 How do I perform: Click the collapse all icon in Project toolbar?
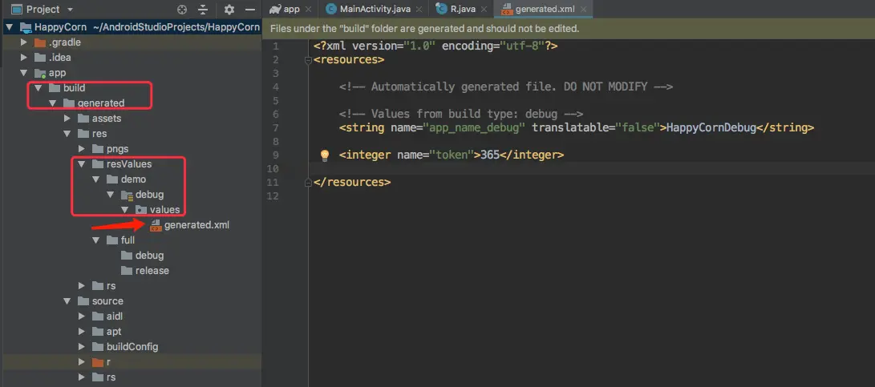(x=203, y=10)
